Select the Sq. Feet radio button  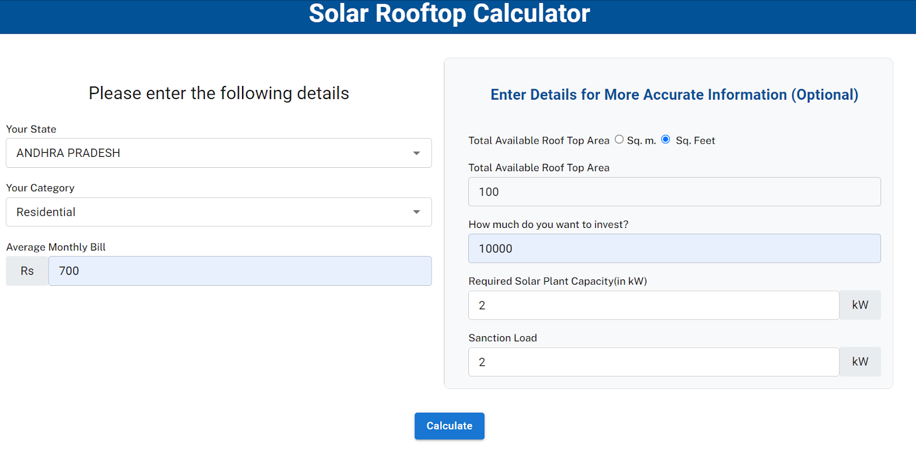665,139
